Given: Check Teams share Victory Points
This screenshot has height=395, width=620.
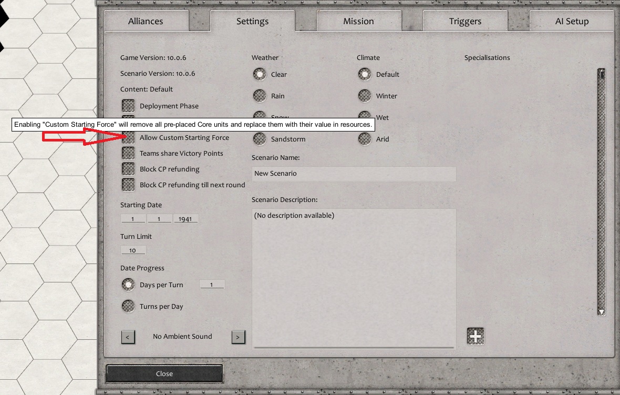Looking at the screenshot, I should point(128,153).
